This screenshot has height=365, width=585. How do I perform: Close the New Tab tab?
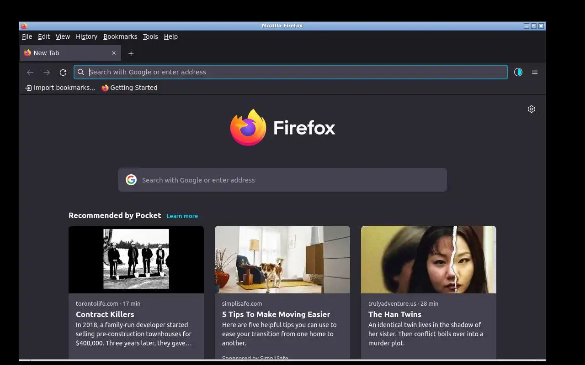pos(114,53)
